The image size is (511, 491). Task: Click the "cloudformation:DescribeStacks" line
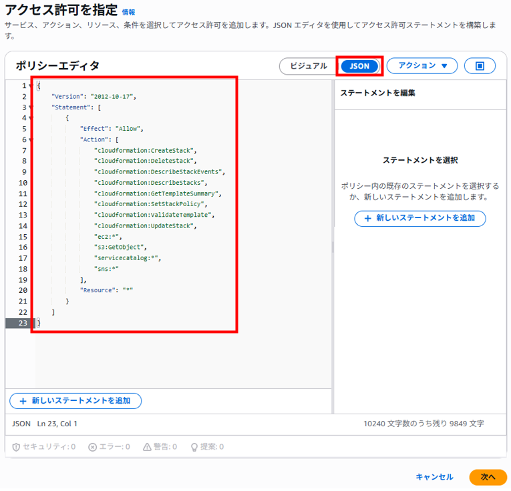[x=150, y=183]
